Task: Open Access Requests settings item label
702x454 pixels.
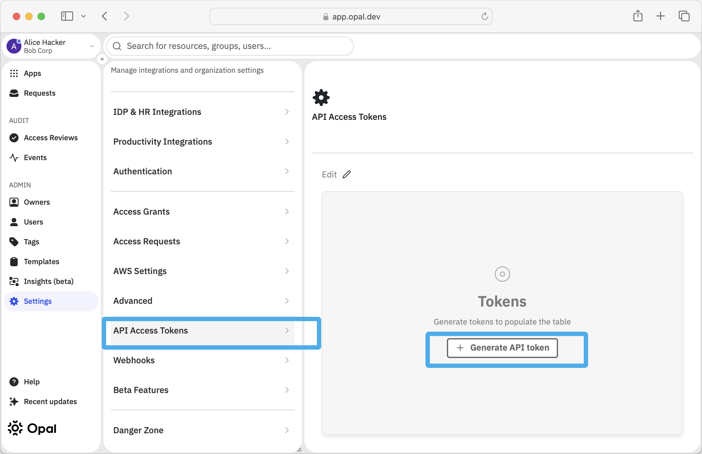Action: coord(146,241)
